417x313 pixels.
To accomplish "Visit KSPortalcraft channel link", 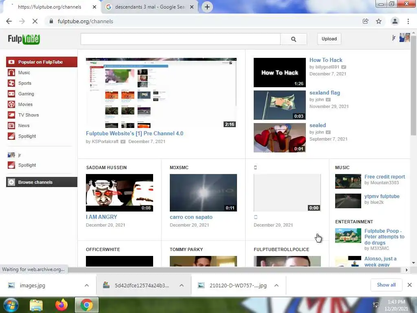I will 105,141.
